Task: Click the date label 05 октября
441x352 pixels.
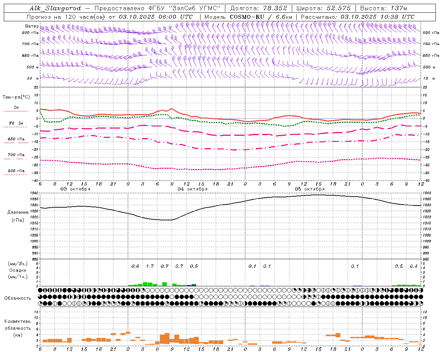Action: [310, 189]
